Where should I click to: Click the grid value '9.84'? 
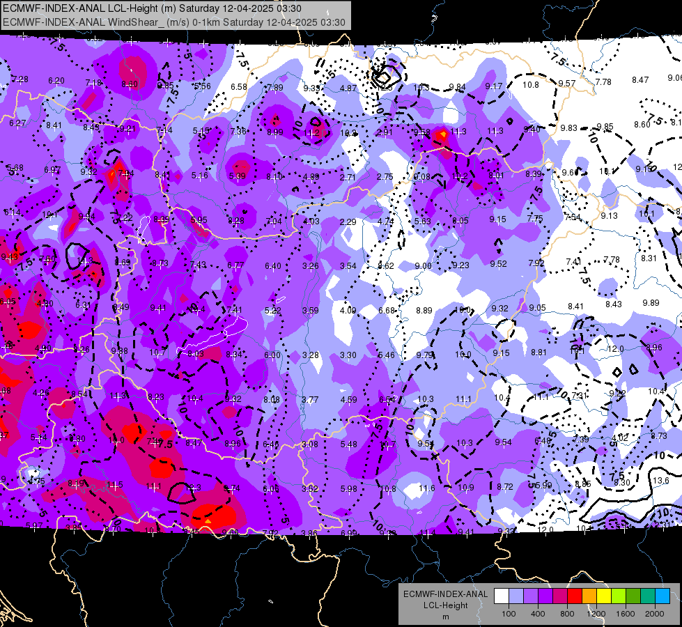coord(457,87)
